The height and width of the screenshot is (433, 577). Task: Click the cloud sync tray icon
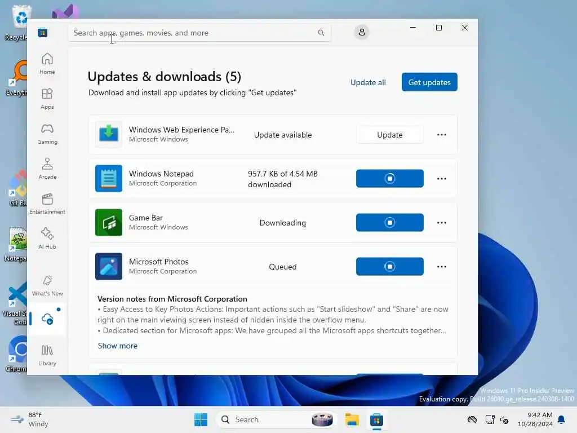[x=472, y=419]
